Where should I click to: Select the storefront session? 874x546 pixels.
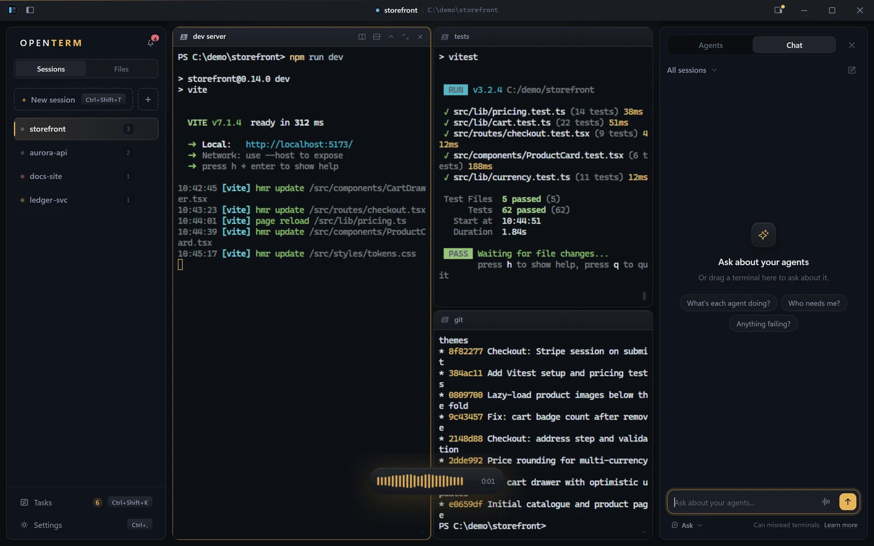click(86, 129)
